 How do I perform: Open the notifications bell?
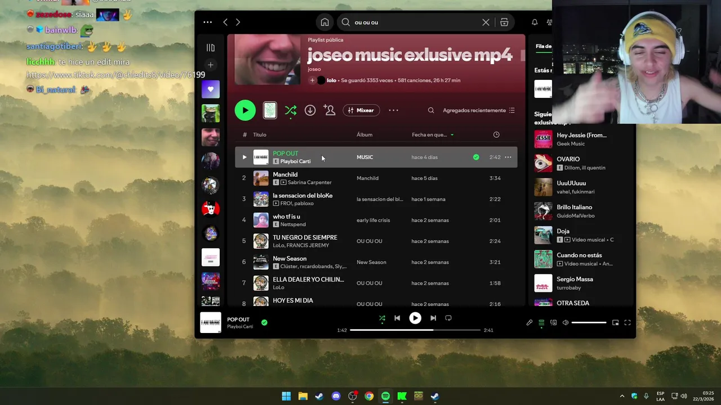point(535,22)
